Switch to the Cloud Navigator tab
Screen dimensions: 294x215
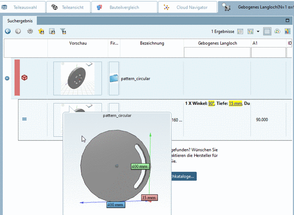click(187, 7)
